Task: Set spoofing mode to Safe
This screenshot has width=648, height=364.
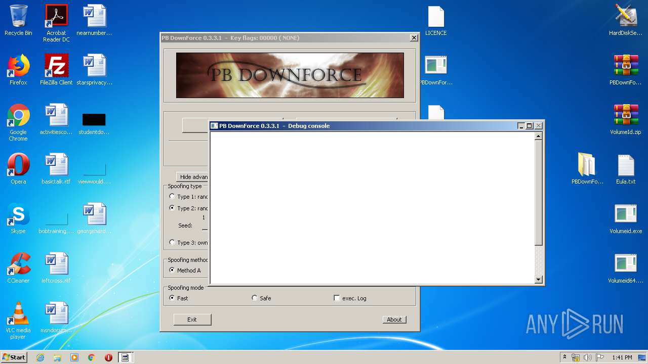Action: [x=255, y=298]
